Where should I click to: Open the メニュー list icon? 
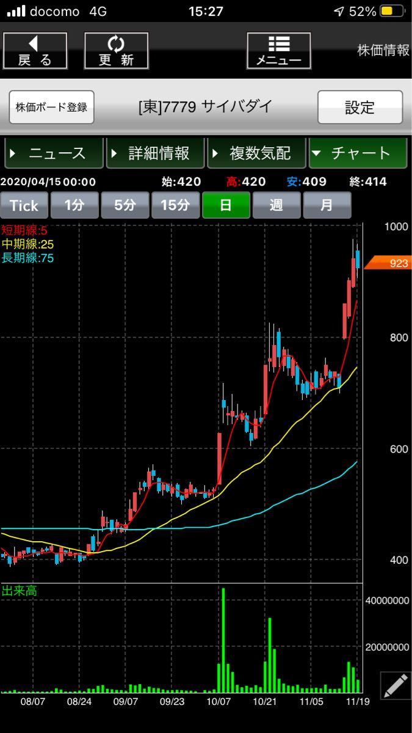point(278,50)
